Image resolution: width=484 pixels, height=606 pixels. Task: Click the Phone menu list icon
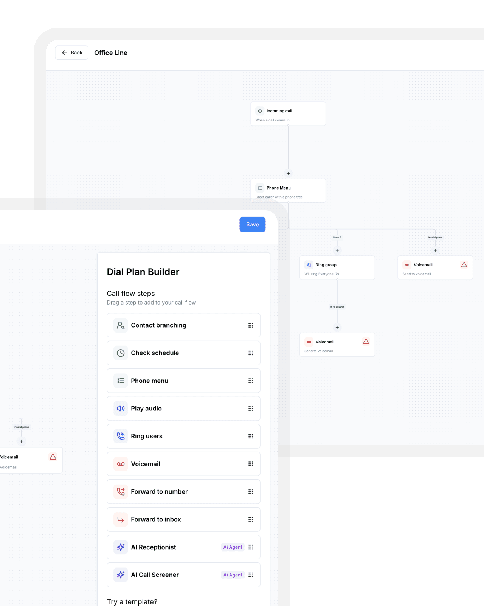coord(121,381)
